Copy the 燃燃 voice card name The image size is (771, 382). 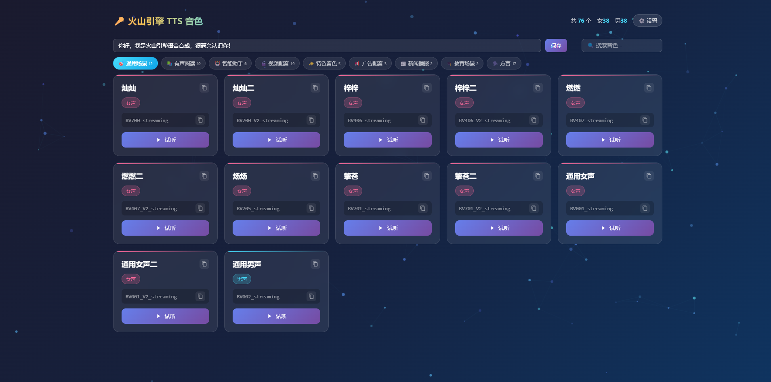pos(649,88)
